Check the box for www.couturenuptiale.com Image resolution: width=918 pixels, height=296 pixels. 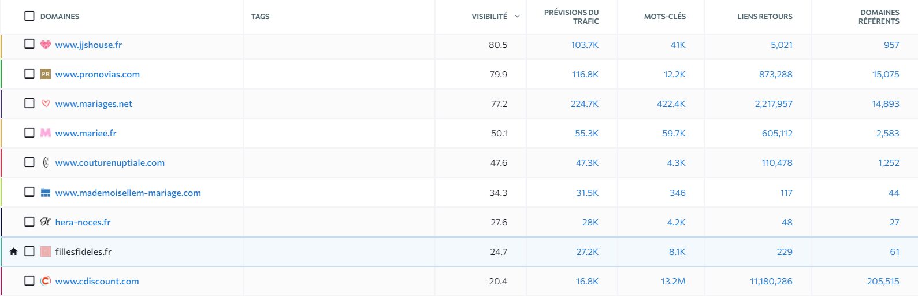coord(29,162)
